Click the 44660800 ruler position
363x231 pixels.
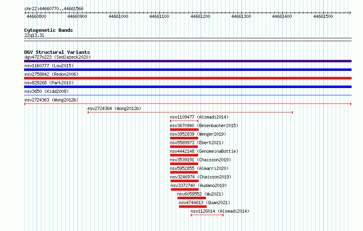tap(36, 16)
